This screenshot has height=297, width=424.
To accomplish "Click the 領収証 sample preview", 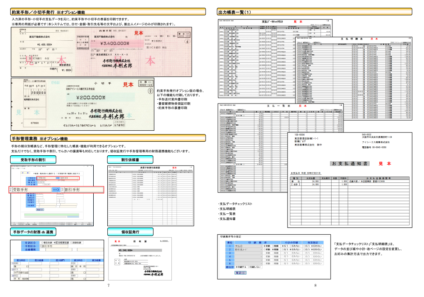I will pyautogui.click(x=140, y=259).
